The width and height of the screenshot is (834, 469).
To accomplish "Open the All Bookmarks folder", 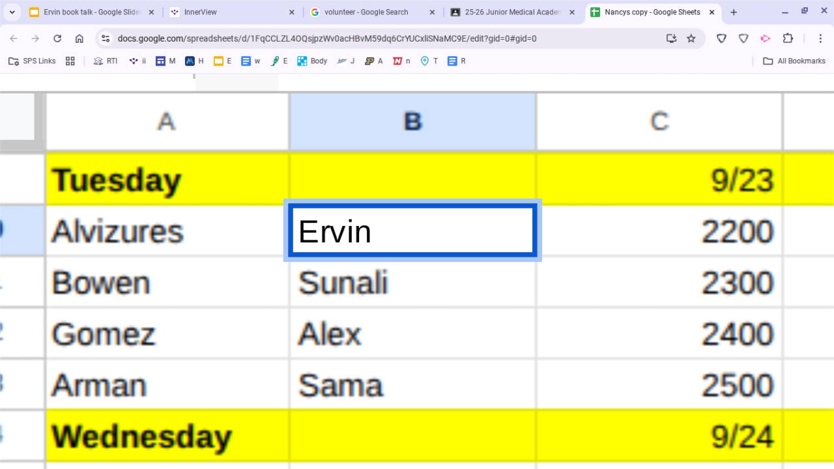I will click(794, 61).
